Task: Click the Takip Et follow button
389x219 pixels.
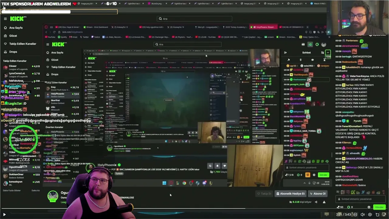Action: click(264, 194)
